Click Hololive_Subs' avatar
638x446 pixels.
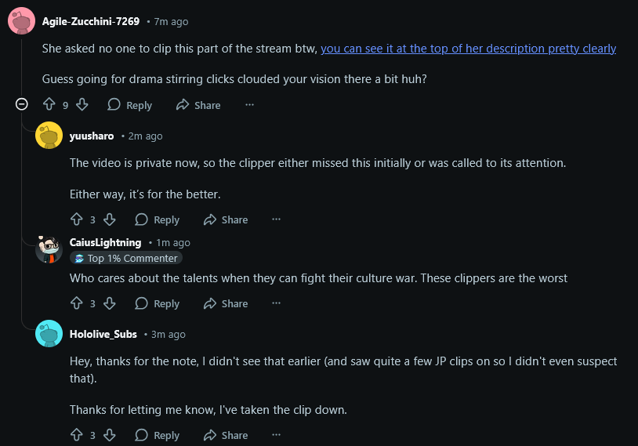coord(49,334)
